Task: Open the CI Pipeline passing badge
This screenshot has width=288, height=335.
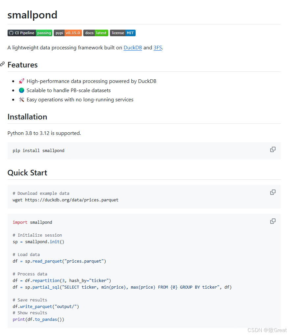Action: point(30,33)
